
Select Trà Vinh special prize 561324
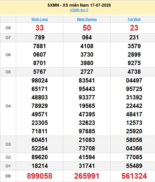point(134,176)
